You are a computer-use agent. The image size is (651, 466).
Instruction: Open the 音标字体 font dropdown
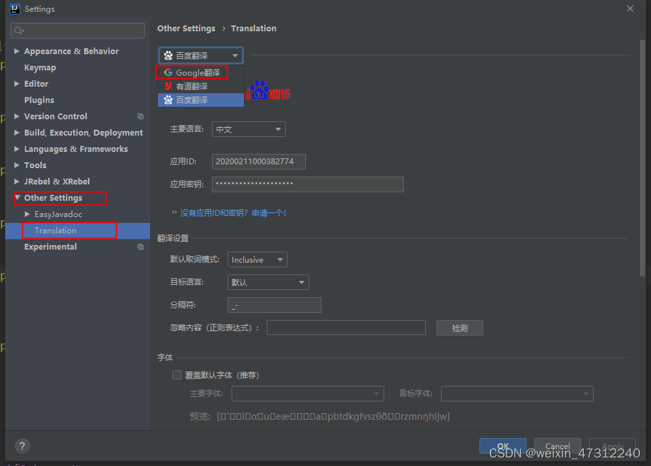tap(517, 394)
